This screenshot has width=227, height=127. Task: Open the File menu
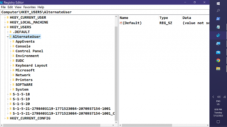(3, 7)
